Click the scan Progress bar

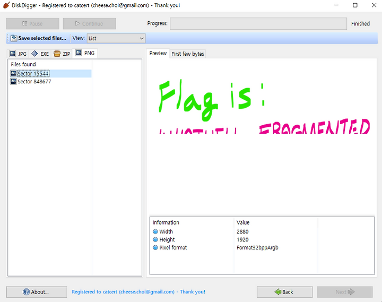pos(258,24)
